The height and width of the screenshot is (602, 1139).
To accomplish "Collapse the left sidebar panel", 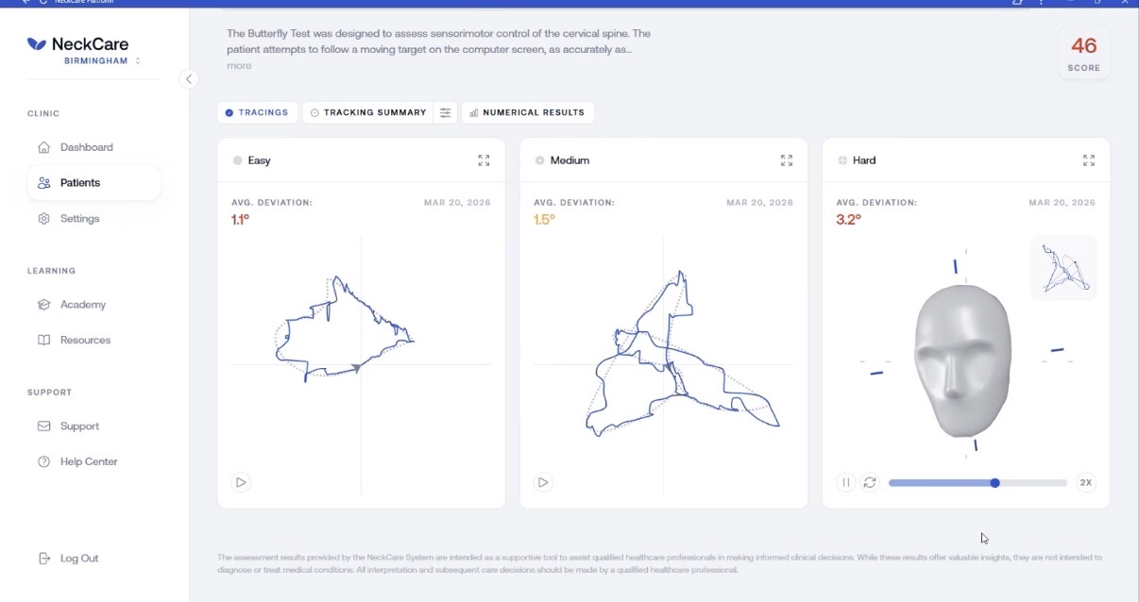I will [189, 79].
